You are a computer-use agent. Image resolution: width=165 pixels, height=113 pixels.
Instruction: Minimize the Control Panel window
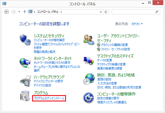[143, 3]
